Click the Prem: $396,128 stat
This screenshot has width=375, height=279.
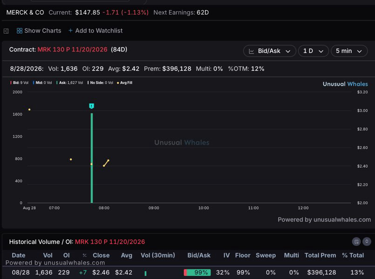pos(168,69)
